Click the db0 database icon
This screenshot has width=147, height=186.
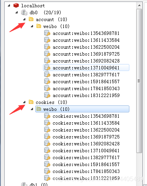click(24, 13)
